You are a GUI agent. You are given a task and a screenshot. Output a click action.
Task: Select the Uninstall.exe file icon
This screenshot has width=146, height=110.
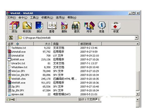click(x=9, y=52)
